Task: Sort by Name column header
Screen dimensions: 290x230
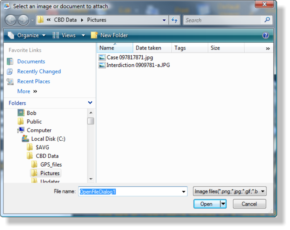Action: tap(115, 48)
